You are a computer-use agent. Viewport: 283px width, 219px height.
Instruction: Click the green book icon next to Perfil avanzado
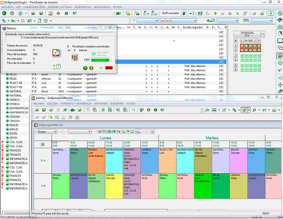point(184,14)
